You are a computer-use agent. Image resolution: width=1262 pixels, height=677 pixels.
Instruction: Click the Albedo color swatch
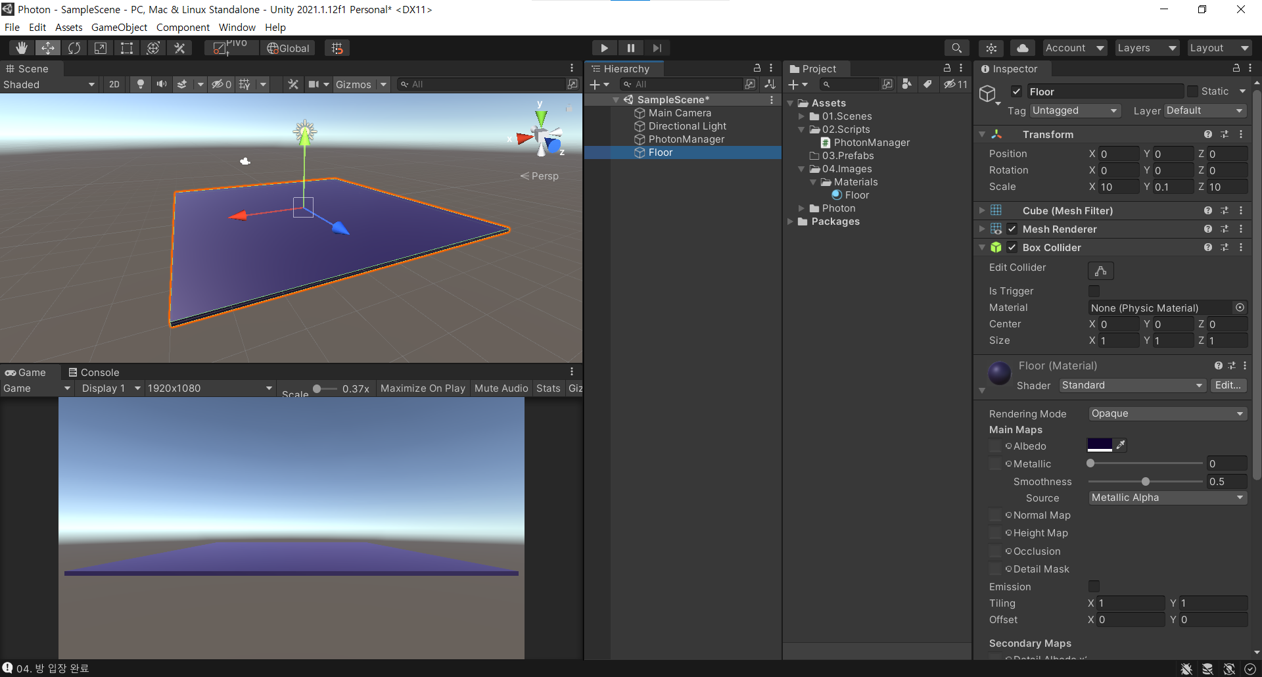pyautogui.click(x=1100, y=445)
